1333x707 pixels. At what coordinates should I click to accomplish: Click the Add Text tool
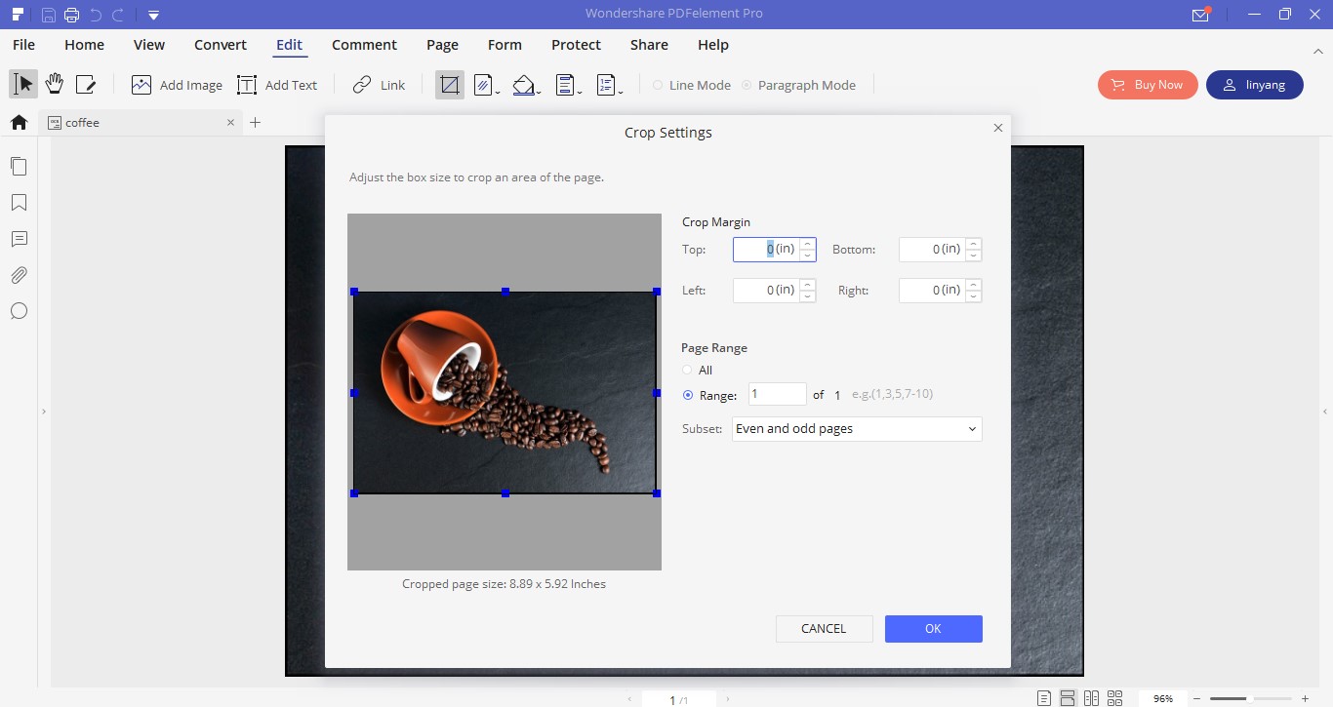pos(277,85)
